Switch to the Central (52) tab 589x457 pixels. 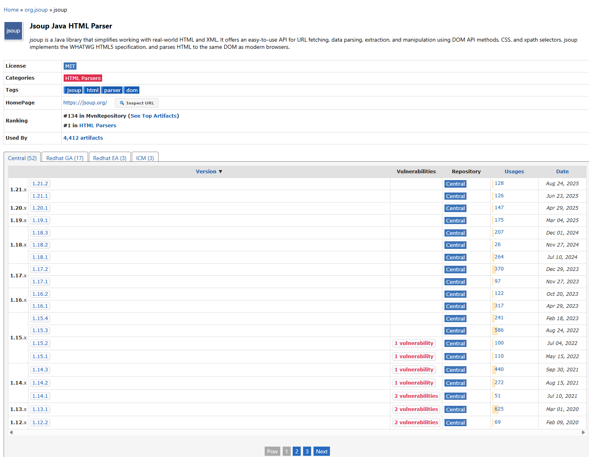pos(22,158)
